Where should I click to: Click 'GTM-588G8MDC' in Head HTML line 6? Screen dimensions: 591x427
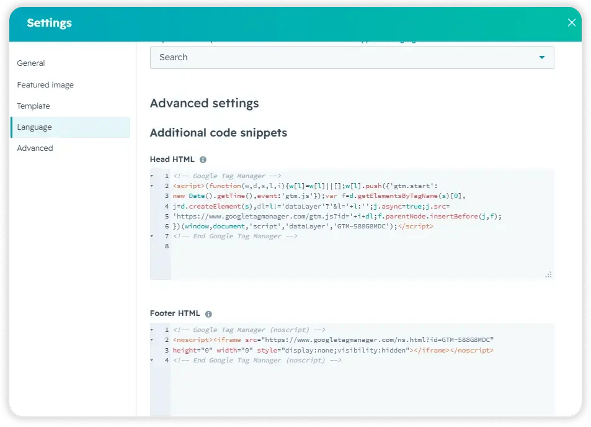coord(362,227)
